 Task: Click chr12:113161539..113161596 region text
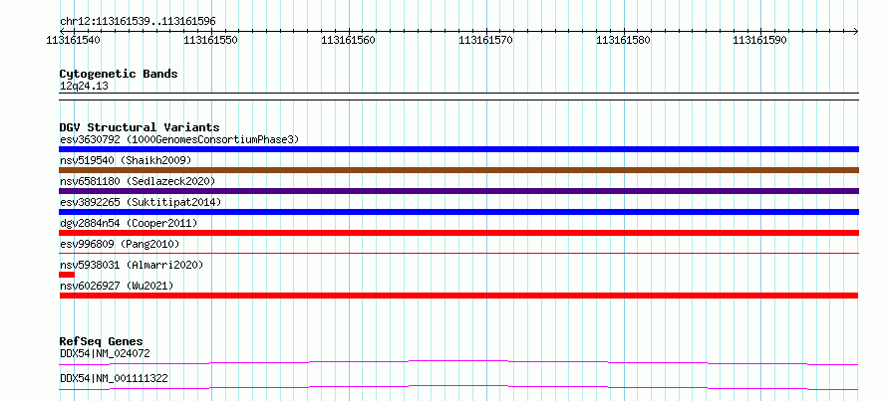pos(138,21)
